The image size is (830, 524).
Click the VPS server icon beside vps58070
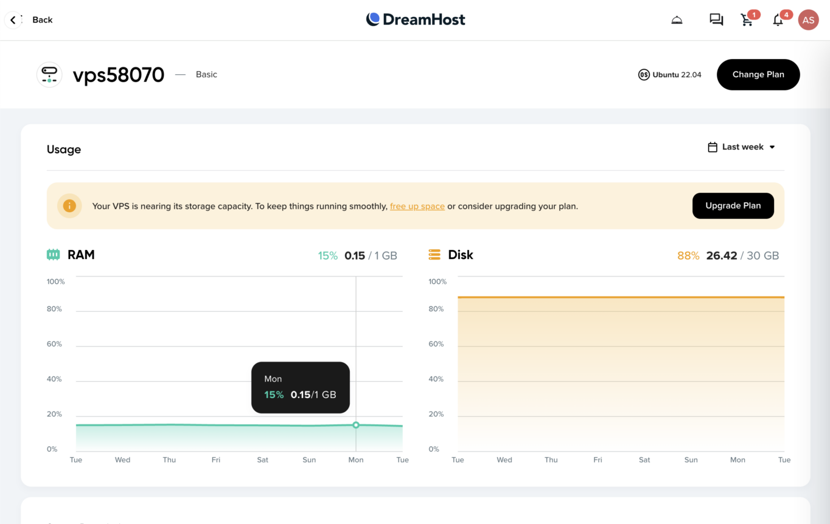pyautogui.click(x=49, y=74)
